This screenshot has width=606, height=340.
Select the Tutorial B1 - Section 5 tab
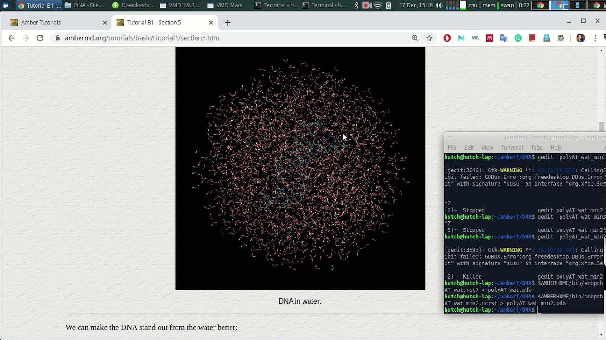tap(165, 22)
